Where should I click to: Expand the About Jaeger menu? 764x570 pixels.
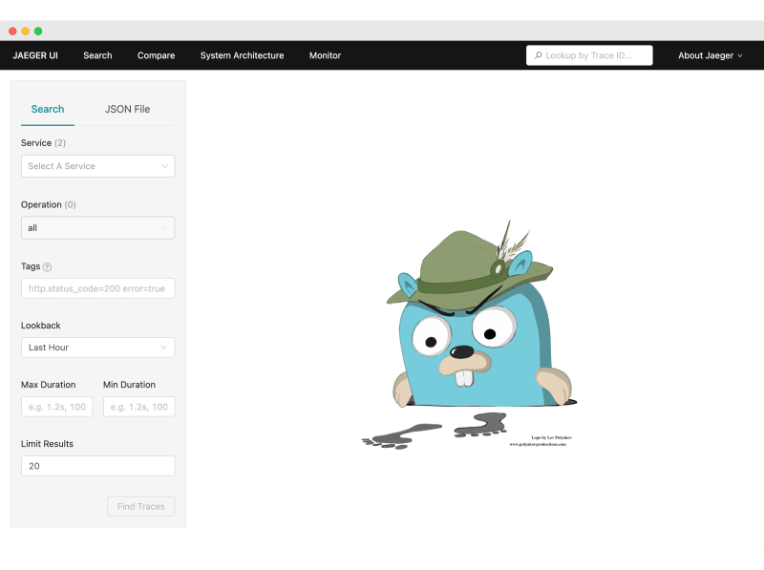[710, 55]
